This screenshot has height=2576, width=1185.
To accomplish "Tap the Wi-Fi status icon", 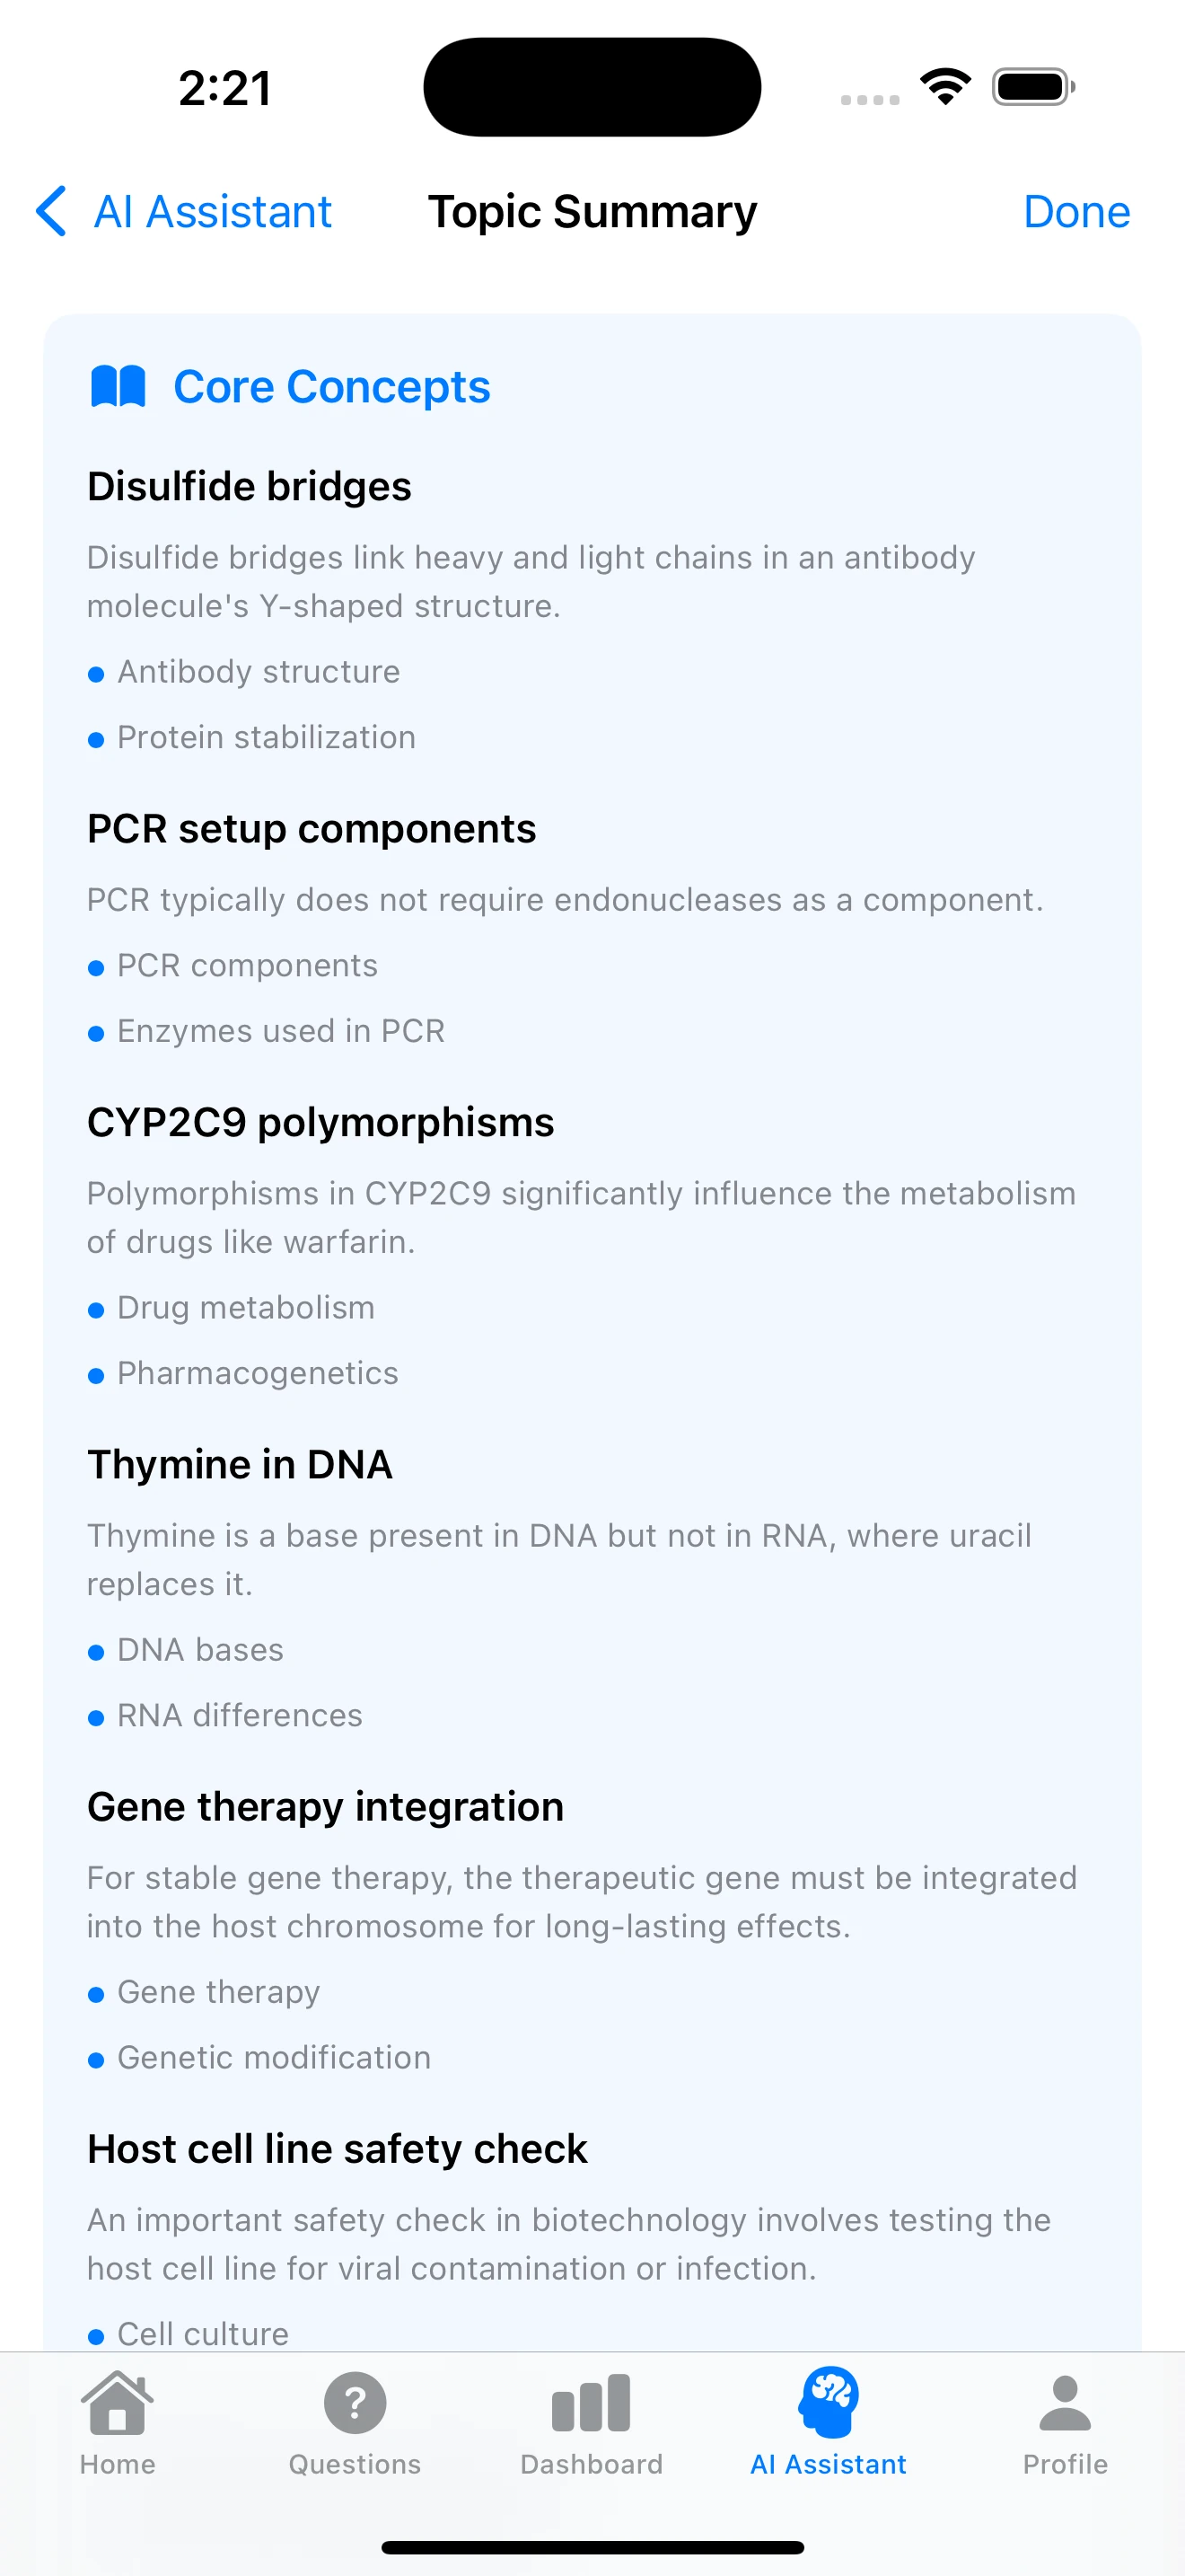I will (x=945, y=86).
